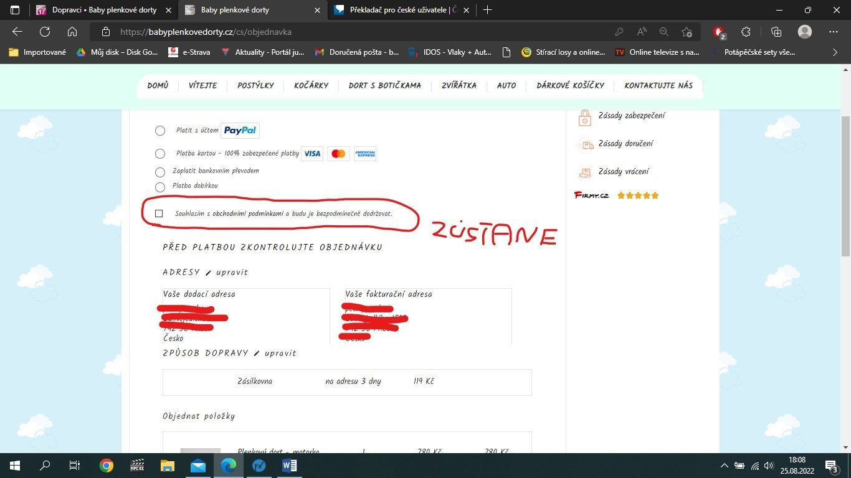
Task: Open MPC-BE player from the taskbar
Action: click(137, 466)
